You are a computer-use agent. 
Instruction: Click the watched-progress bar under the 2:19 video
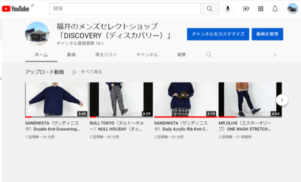point(186,116)
